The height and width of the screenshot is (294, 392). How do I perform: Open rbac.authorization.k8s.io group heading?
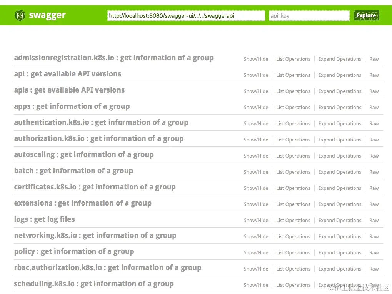[108, 267]
